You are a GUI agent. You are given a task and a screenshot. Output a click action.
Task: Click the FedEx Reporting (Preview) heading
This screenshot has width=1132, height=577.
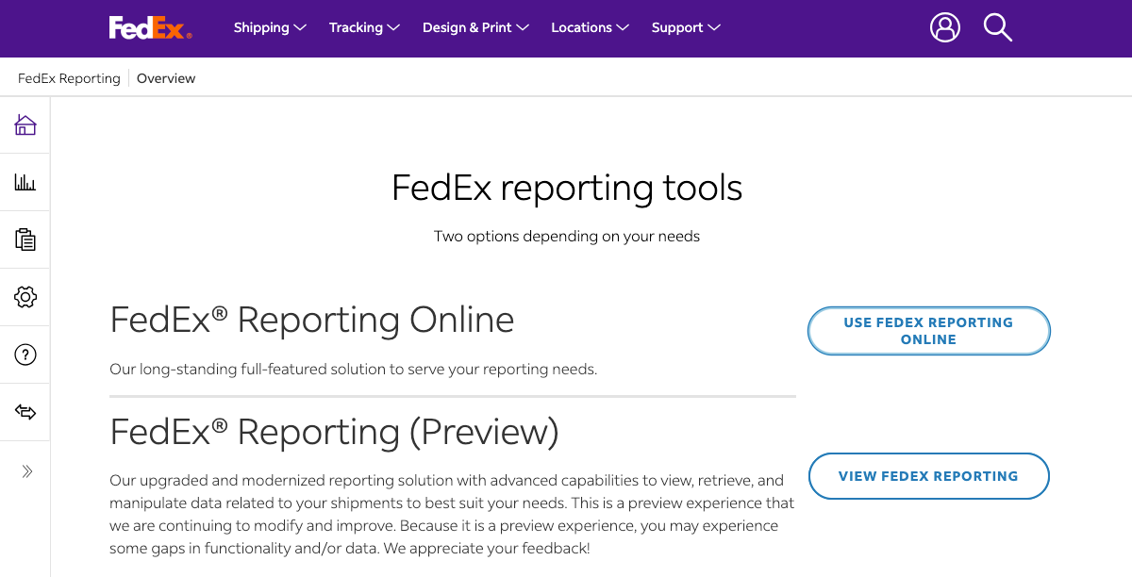coord(335,432)
